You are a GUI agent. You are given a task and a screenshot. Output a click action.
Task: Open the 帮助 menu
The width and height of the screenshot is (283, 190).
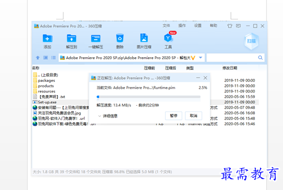(214, 26)
